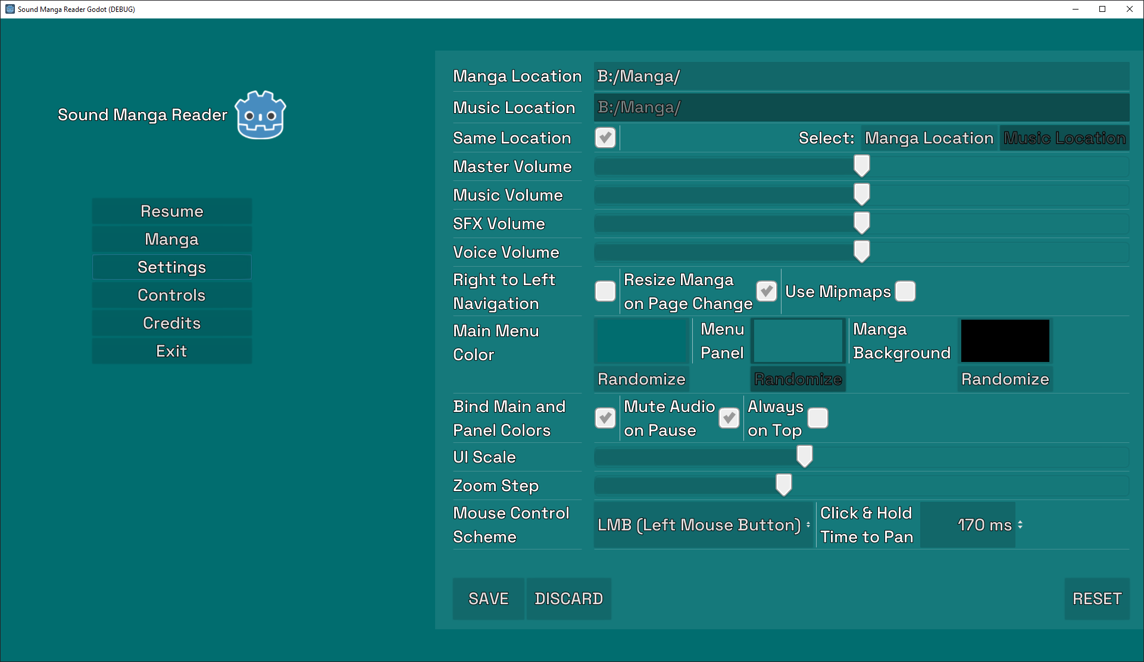Open the Manga menu item
The image size is (1144, 662).
point(172,239)
